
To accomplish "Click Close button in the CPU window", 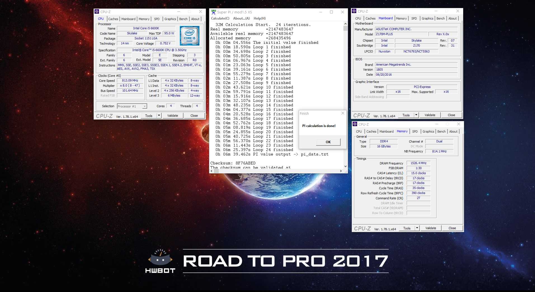I will (x=194, y=116).
